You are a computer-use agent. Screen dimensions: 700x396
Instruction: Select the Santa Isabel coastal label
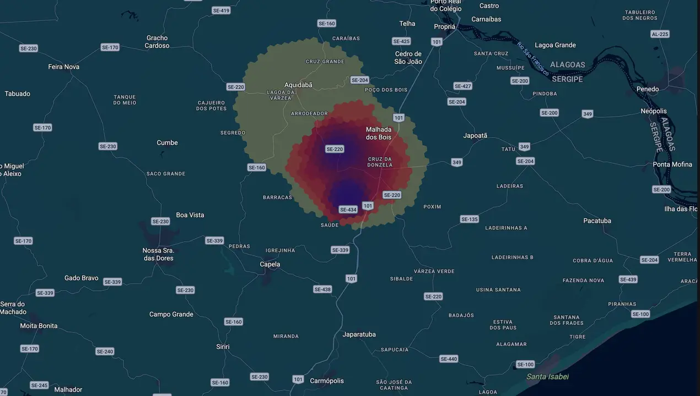pos(547,377)
